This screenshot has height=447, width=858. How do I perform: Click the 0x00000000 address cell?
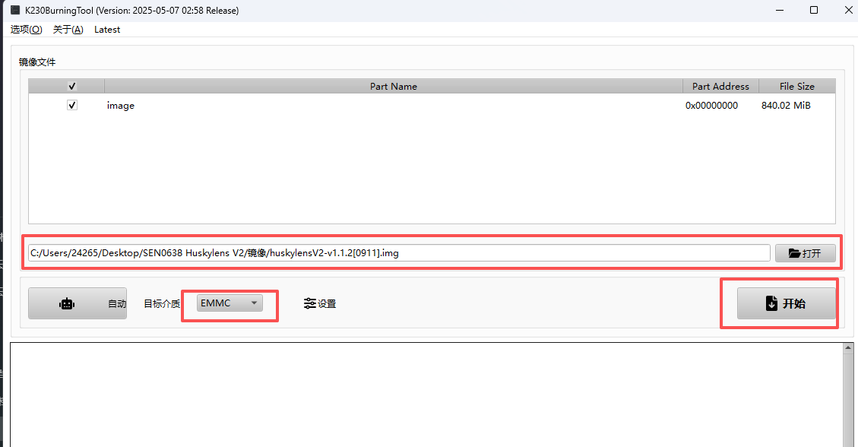click(711, 106)
